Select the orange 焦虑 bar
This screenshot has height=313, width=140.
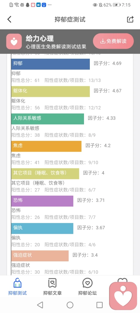click(x=46, y=146)
